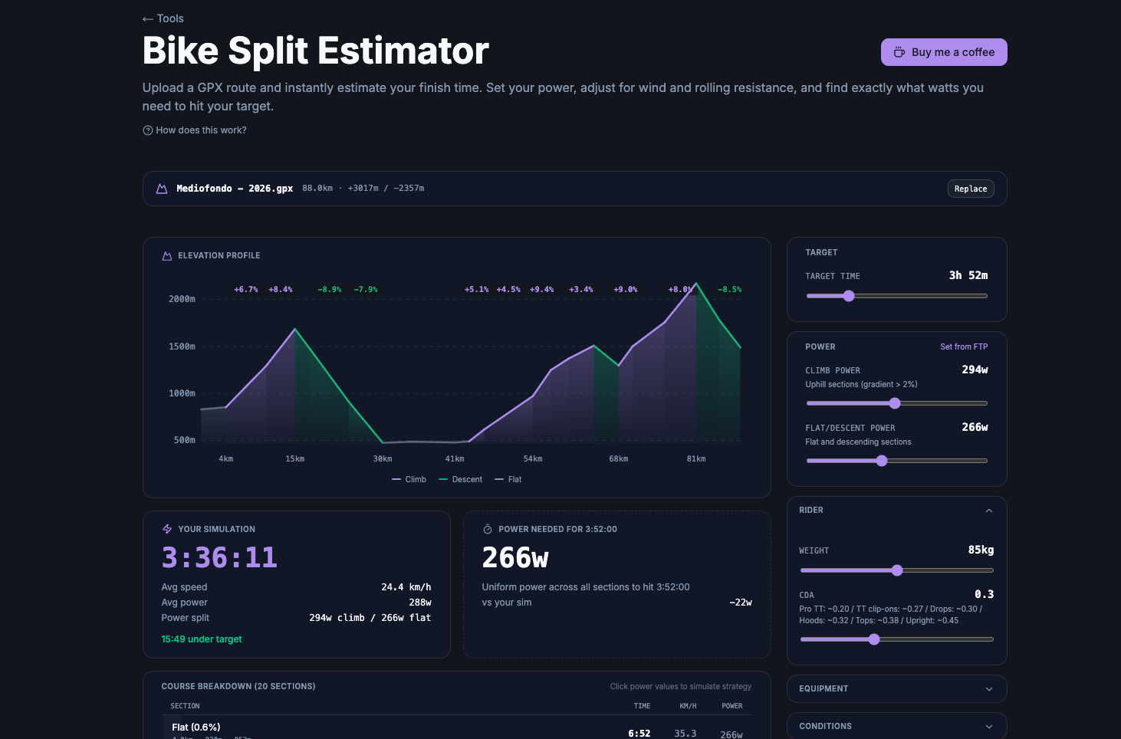Click the mountain icon beside the GPX filename

pyautogui.click(x=162, y=189)
